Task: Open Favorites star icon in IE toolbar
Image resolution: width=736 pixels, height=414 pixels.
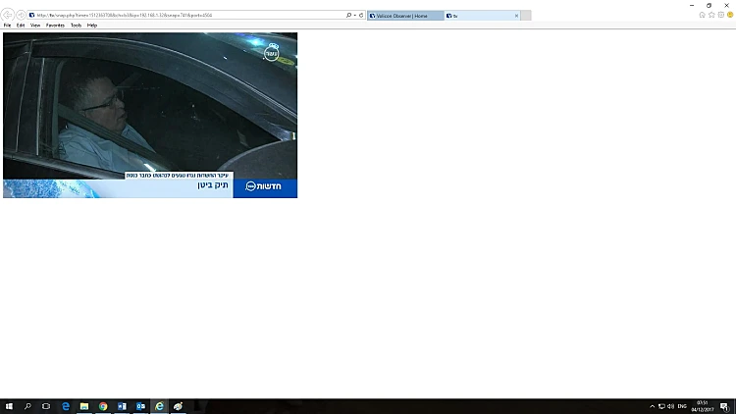Action: 710,15
